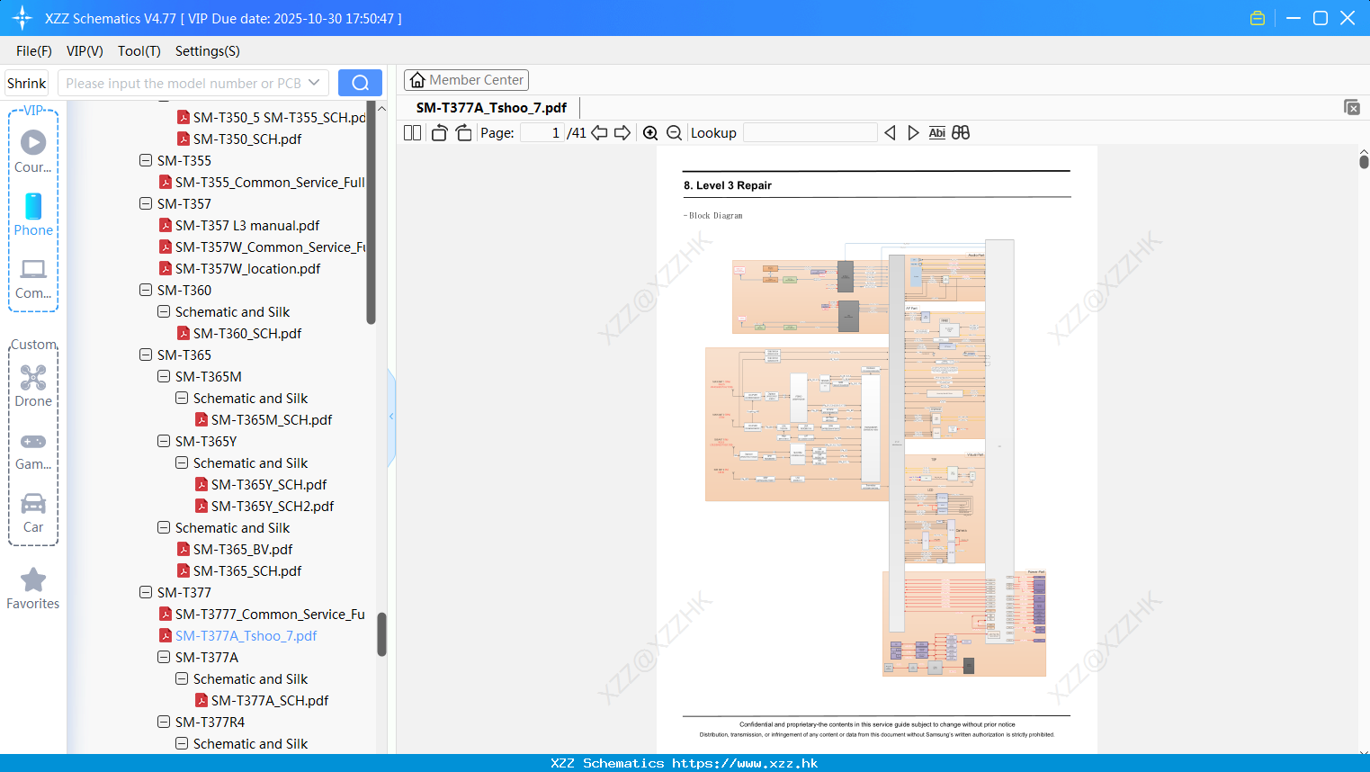Go to previous page arrow
Screen dimensions: 1370x772
[599, 133]
